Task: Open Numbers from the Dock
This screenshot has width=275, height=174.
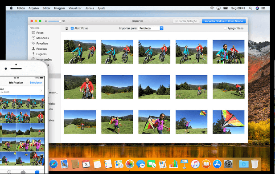Action: tap(173, 164)
